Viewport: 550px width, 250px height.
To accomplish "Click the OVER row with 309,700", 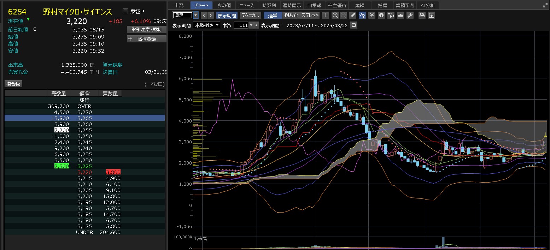I will pyautogui.click(x=84, y=106).
